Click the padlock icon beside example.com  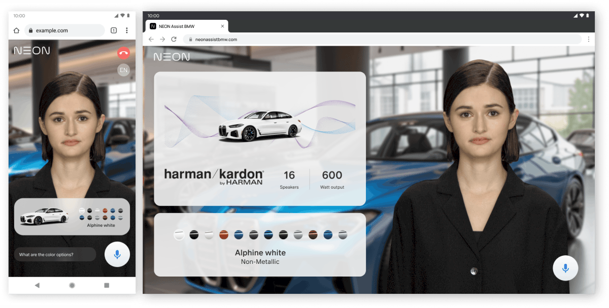click(31, 30)
